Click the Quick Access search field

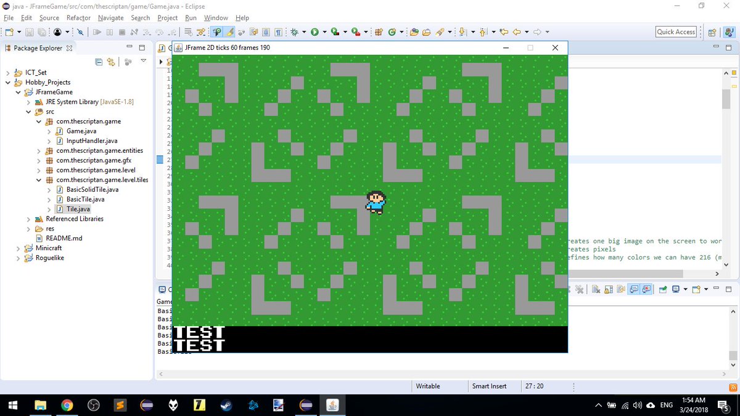(x=676, y=32)
